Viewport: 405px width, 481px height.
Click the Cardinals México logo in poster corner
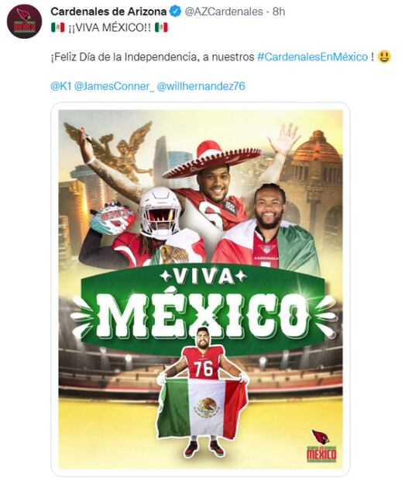[x=321, y=446]
